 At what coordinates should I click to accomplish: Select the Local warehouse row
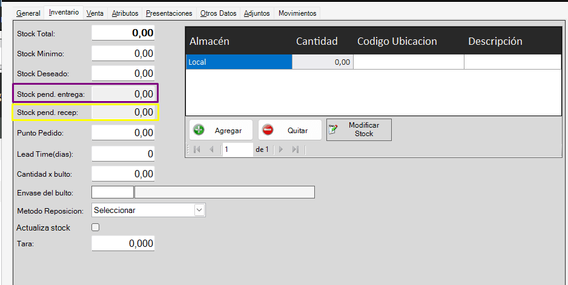239,62
